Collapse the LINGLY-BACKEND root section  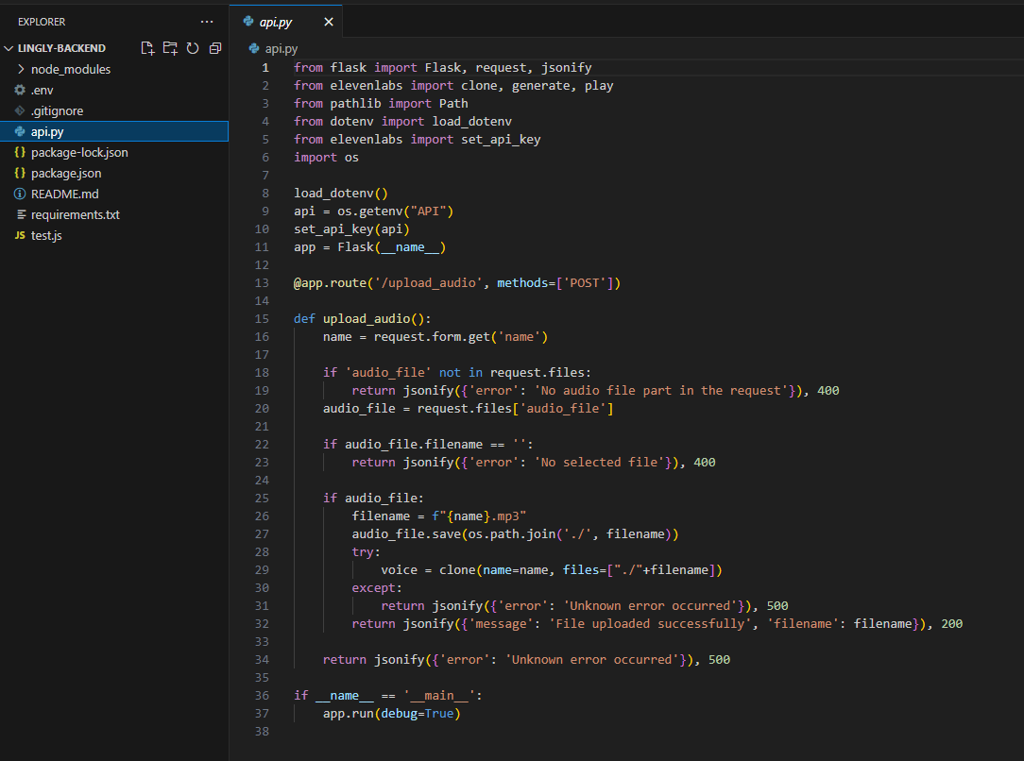coord(9,48)
